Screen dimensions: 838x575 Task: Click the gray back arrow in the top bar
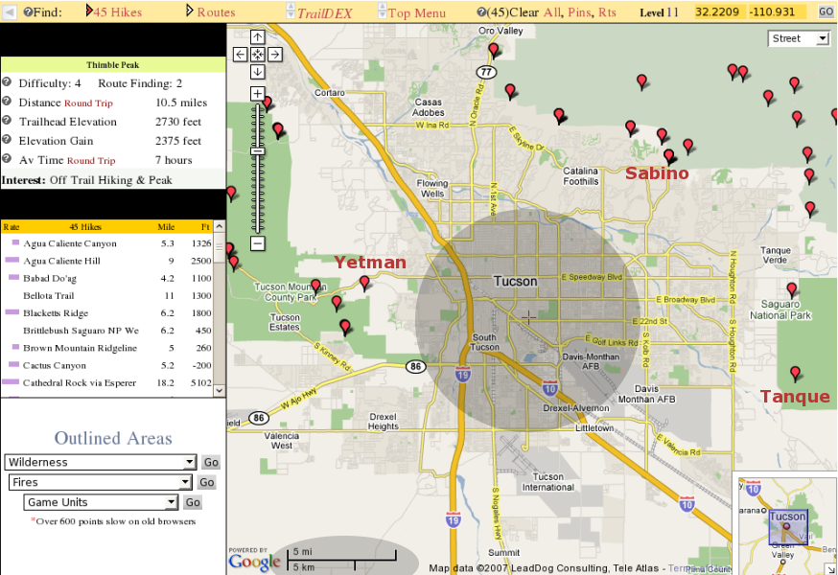click(x=10, y=11)
